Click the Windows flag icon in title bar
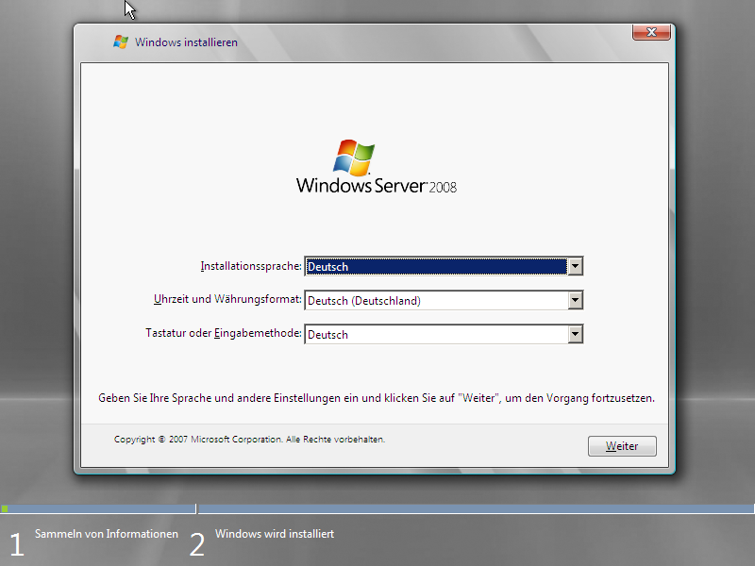 pyautogui.click(x=120, y=42)
